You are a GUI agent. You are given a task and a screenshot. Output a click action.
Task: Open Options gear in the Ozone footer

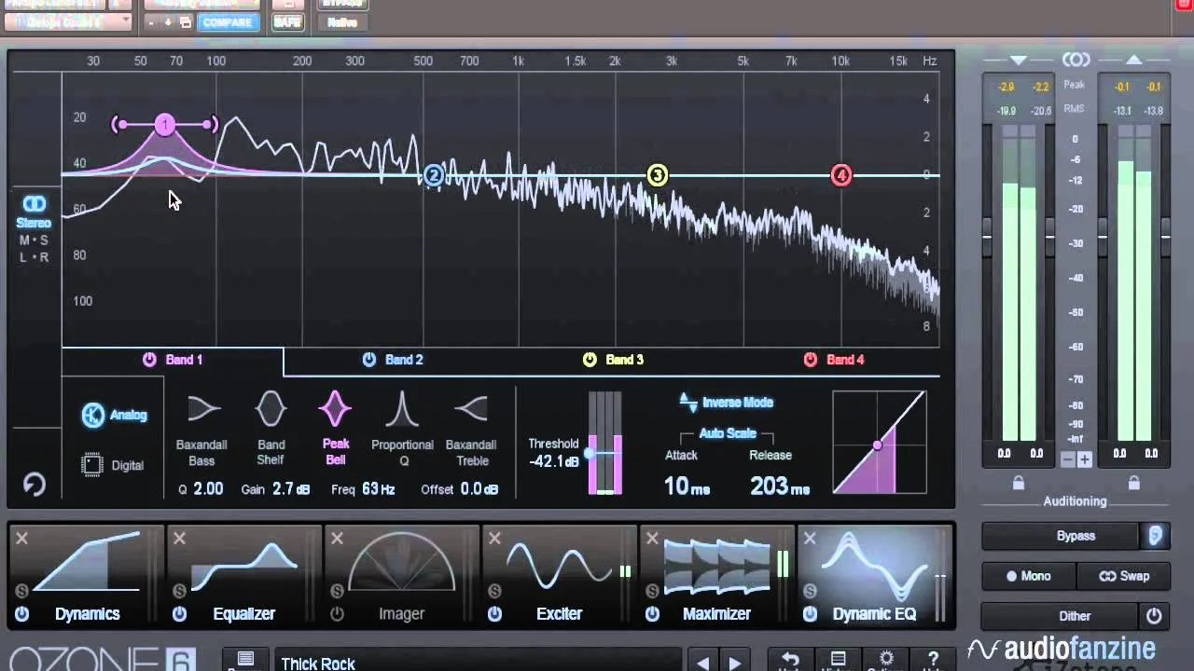pyautogui.click(x=886, y=661)
